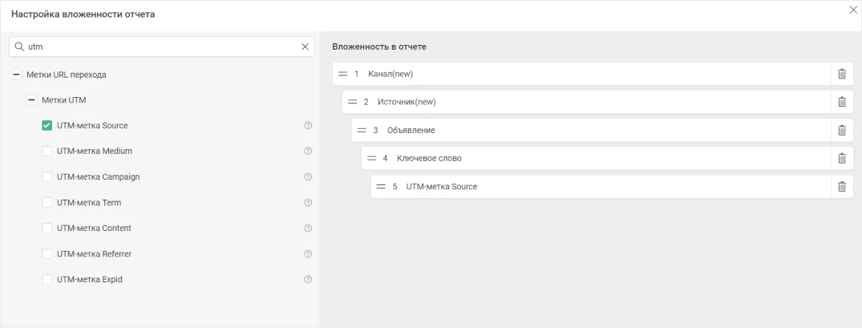Select the UTM-метка Referrer label
862x328 pixels.
coord(94,254)
